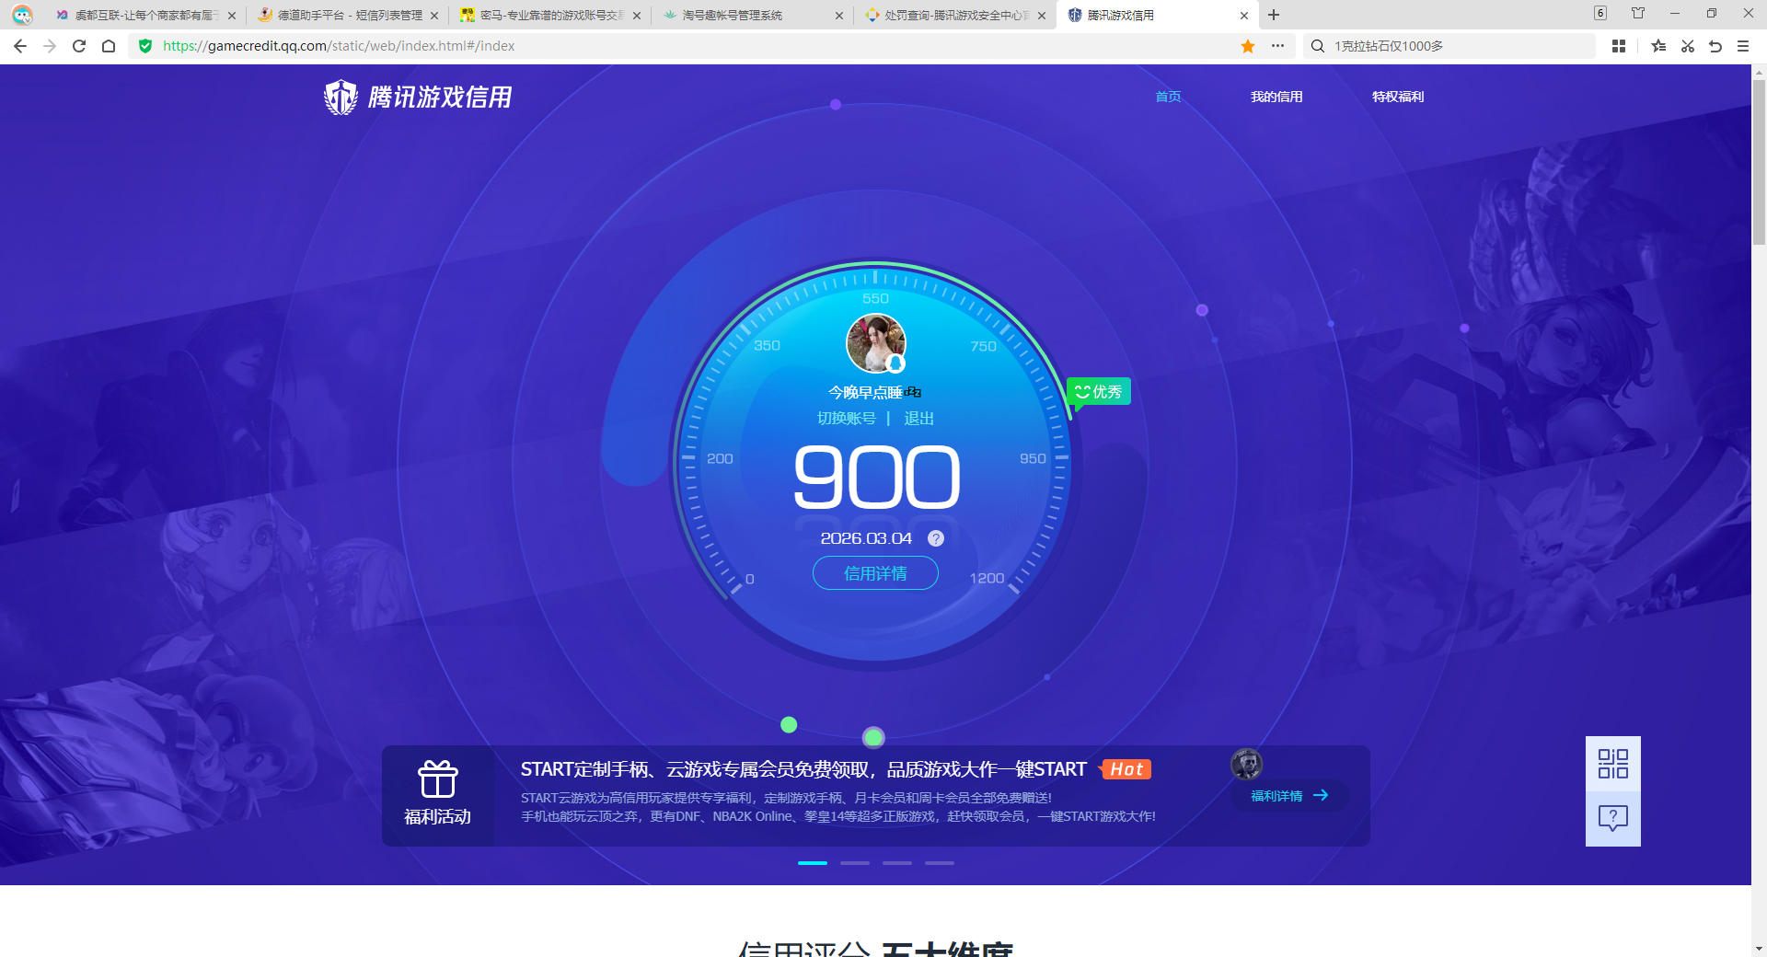Image resolution: width=1767 pixels, height=957 pixels.
Task: Open the browser hamburger menu
Action: coord(1742,46)
